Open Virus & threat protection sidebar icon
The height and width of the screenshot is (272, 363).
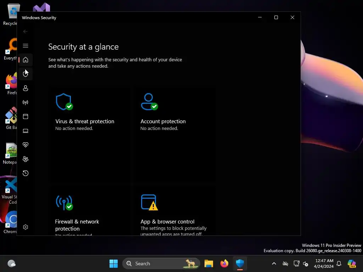(x=26, y=74)
